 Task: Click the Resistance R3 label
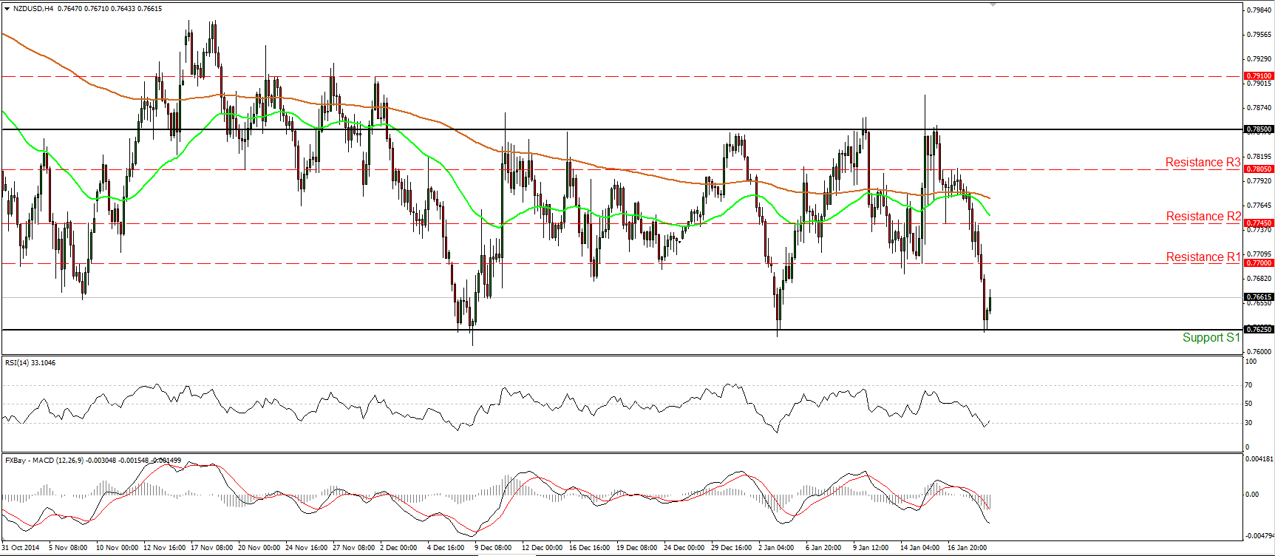pos(1203,162)
